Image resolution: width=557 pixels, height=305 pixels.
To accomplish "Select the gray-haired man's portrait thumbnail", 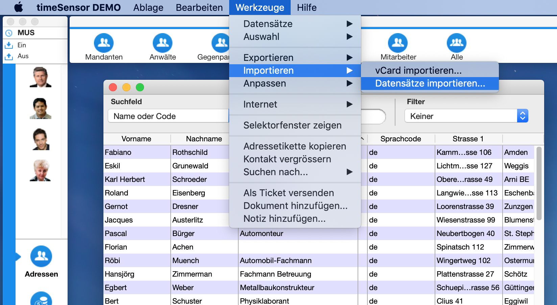I will click(x=41, y=77).
